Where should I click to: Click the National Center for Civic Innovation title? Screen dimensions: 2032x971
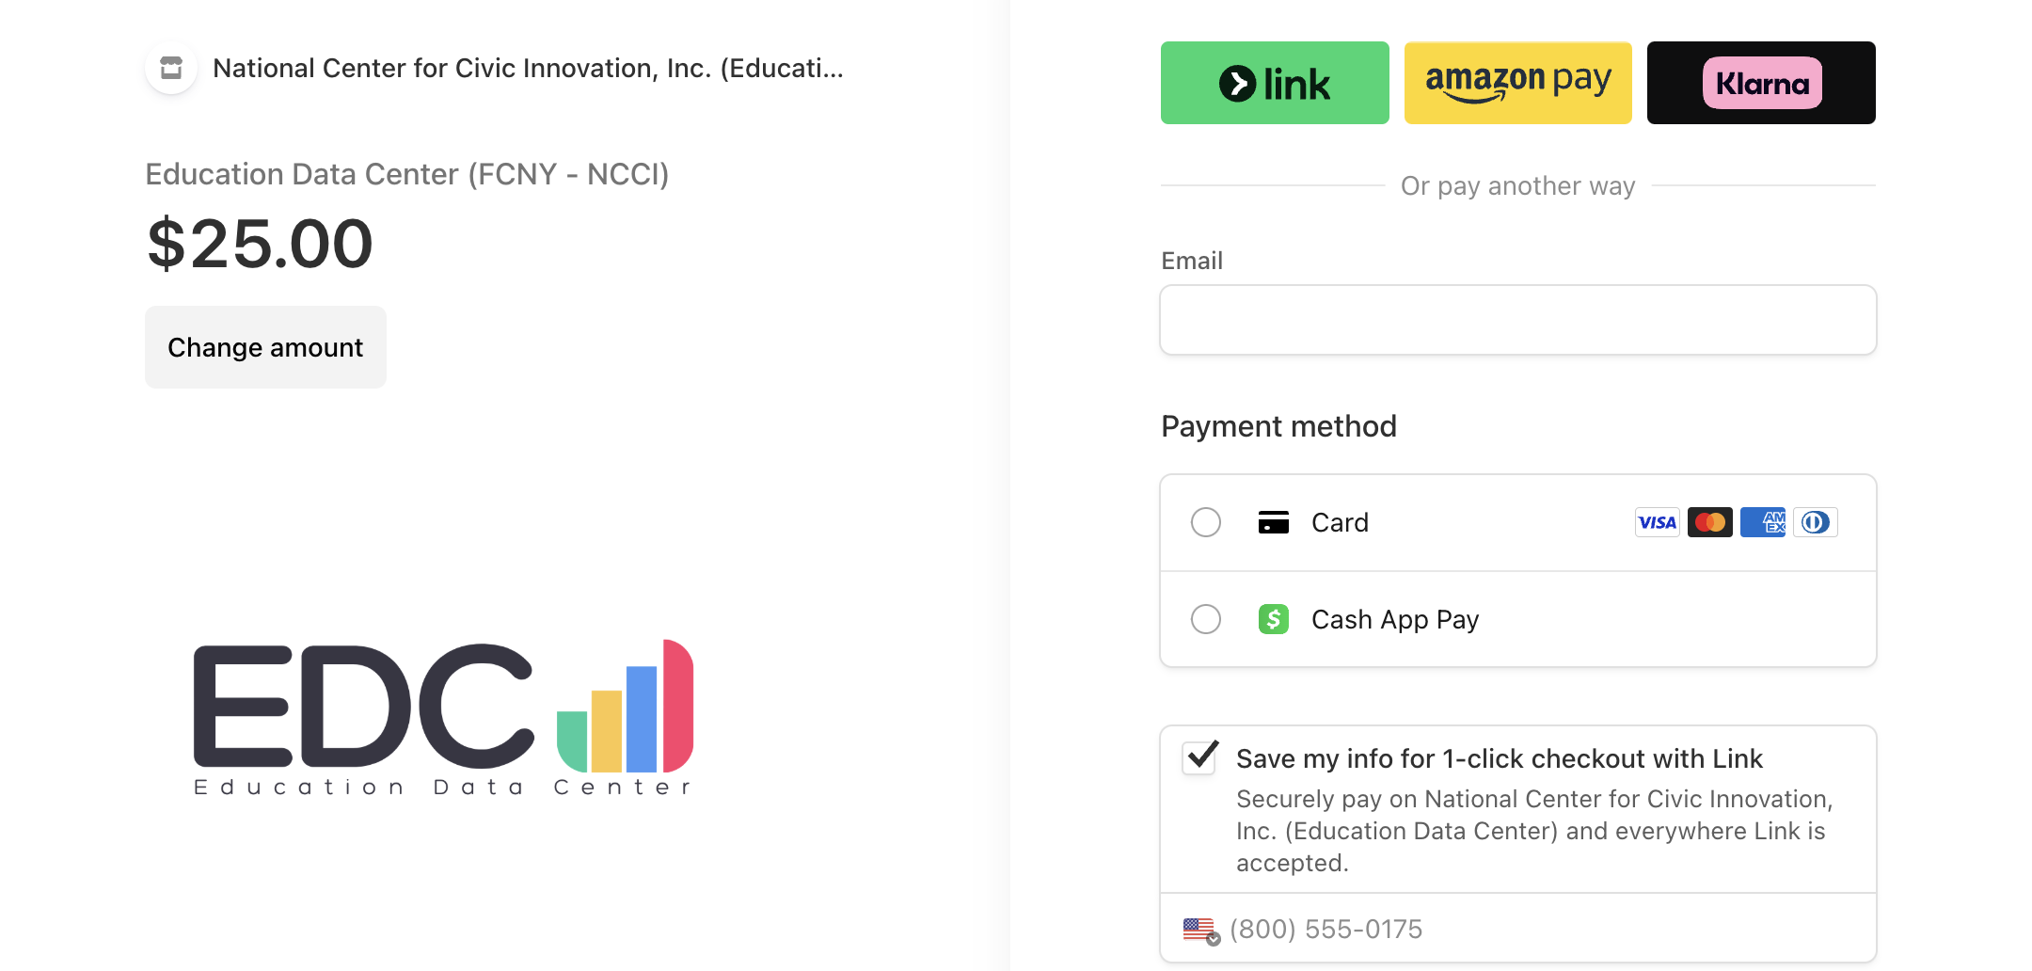[x=528, y=68]
